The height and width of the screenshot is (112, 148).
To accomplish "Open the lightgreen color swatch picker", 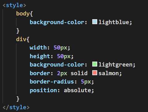I will (x=94, y=64).
